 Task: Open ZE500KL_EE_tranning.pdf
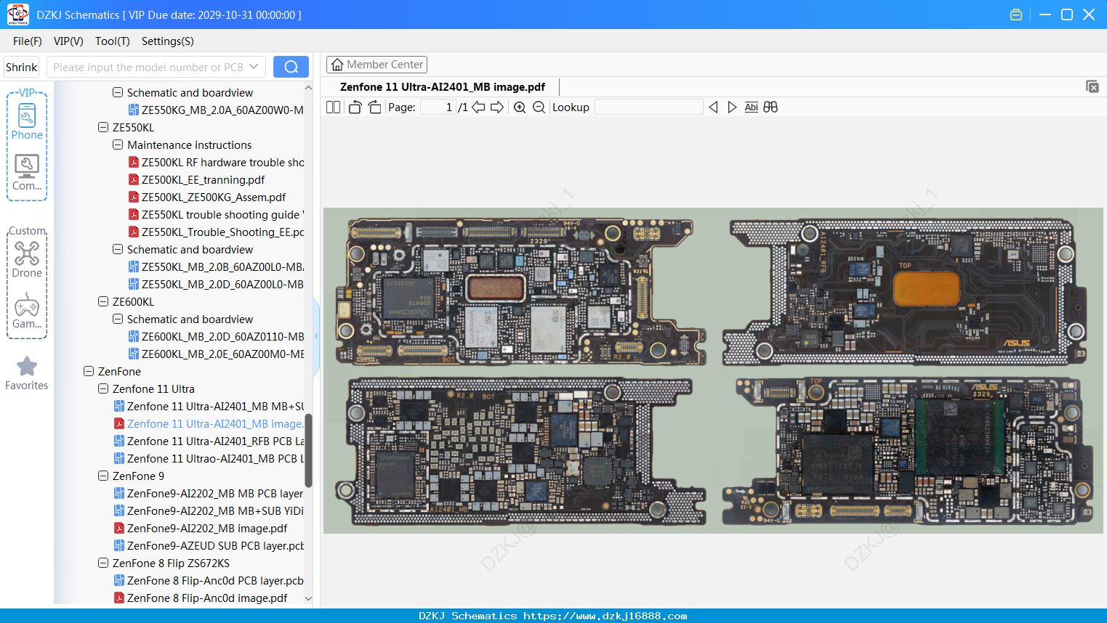[x=196, y=179]
